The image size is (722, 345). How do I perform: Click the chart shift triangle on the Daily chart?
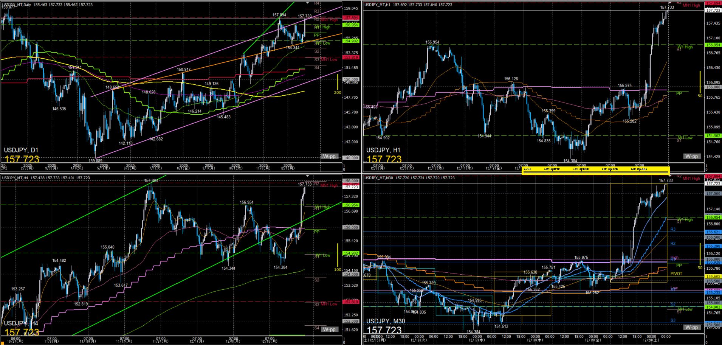[x=307, y=3]
